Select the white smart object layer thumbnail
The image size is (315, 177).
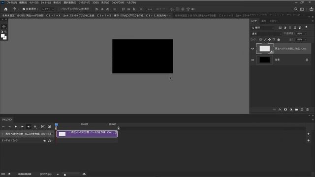click(x=265, y=49)
